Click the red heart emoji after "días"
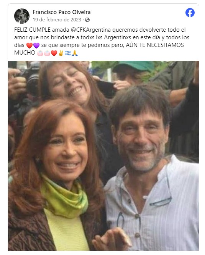This screenshot has height=255, width=205. pyautogui.click(x=30, y=45)
